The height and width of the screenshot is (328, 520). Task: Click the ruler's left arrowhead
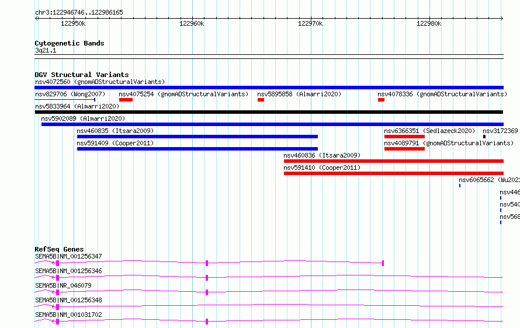click(36, 19)
